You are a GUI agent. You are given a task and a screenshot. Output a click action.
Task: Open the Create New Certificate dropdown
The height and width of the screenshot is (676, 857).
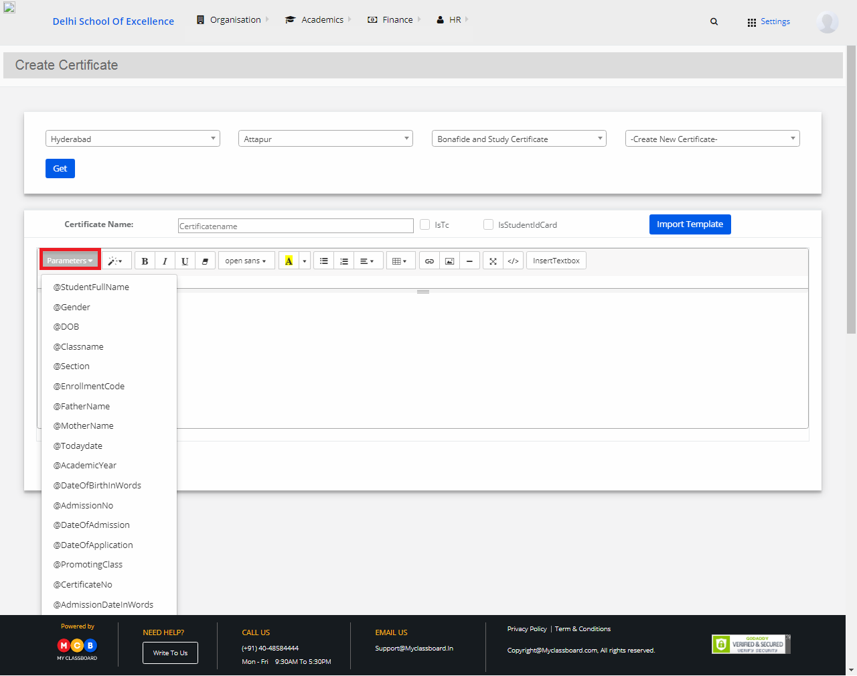click(712, 139)
